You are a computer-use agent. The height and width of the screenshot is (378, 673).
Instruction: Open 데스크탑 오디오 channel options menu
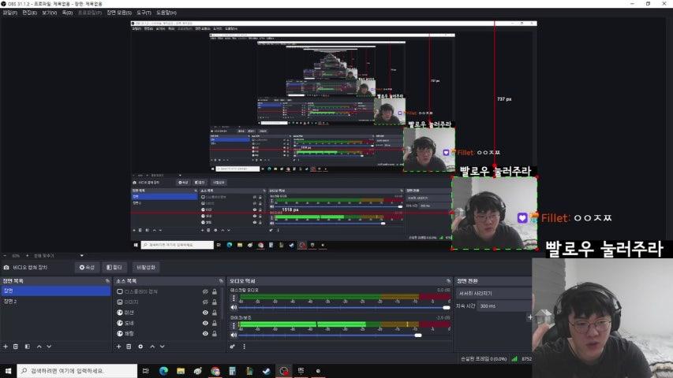point(234,298)
